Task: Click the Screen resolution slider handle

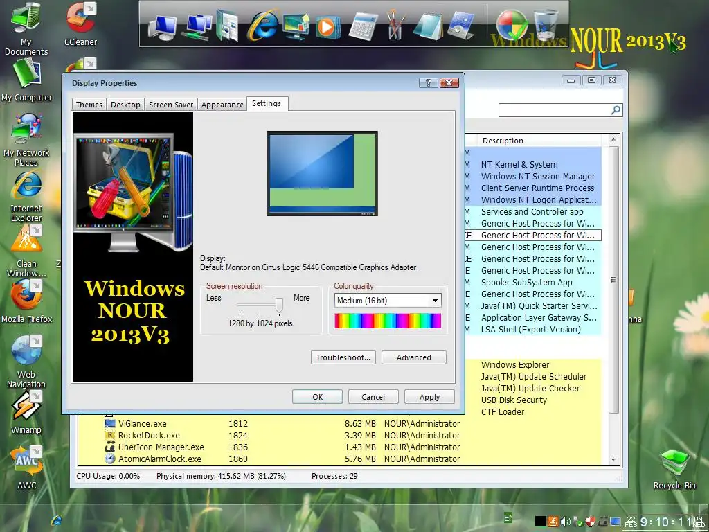Action: coord(280,305)
